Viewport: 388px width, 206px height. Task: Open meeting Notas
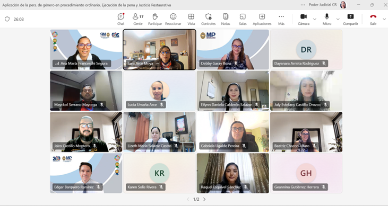coord(226,19)
